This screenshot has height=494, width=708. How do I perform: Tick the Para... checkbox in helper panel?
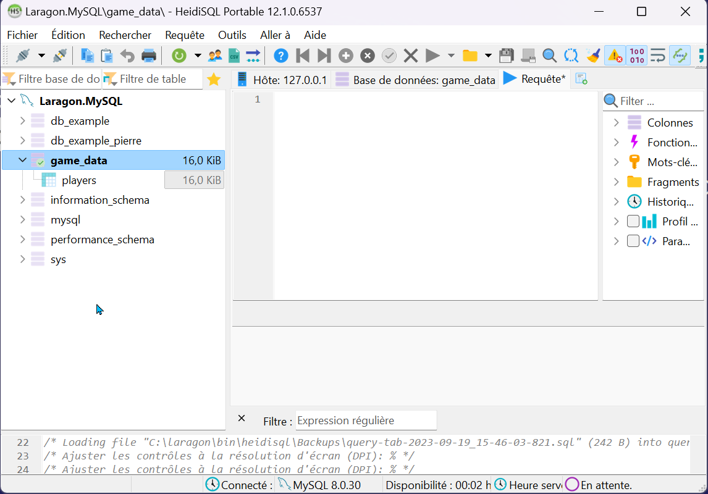coord(633,241)
